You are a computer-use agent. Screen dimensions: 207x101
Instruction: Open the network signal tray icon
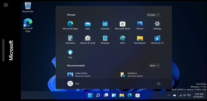click(180, 95)
